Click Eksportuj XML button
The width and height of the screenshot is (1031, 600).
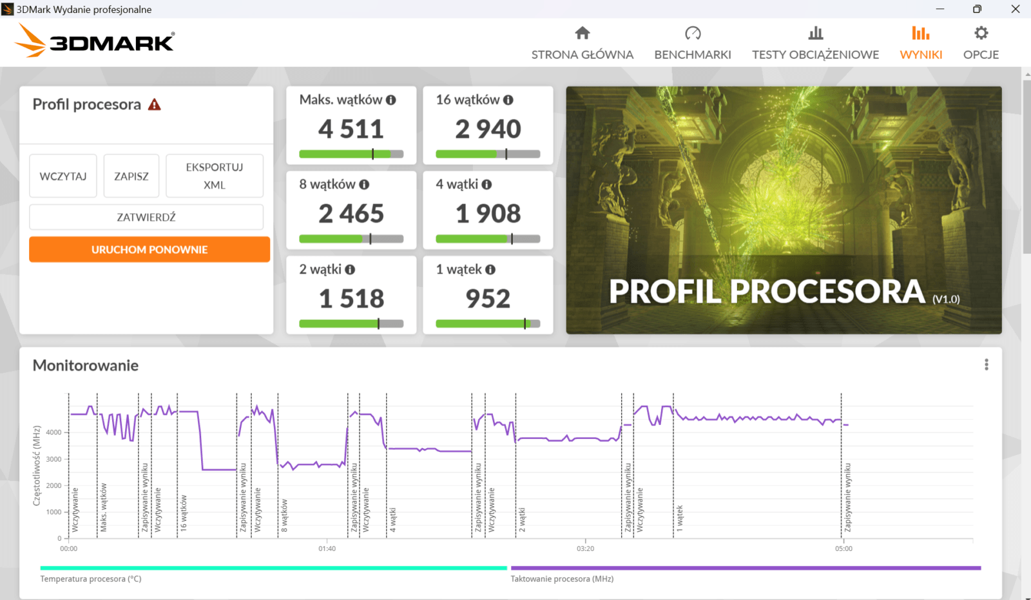215,176
